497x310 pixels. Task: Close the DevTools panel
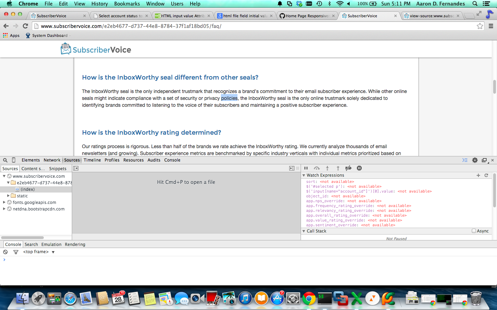coord(493,160)
